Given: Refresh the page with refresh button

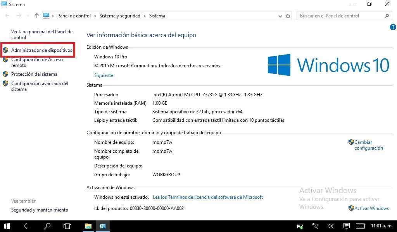Looking at the screenshot, I should 288,16.
